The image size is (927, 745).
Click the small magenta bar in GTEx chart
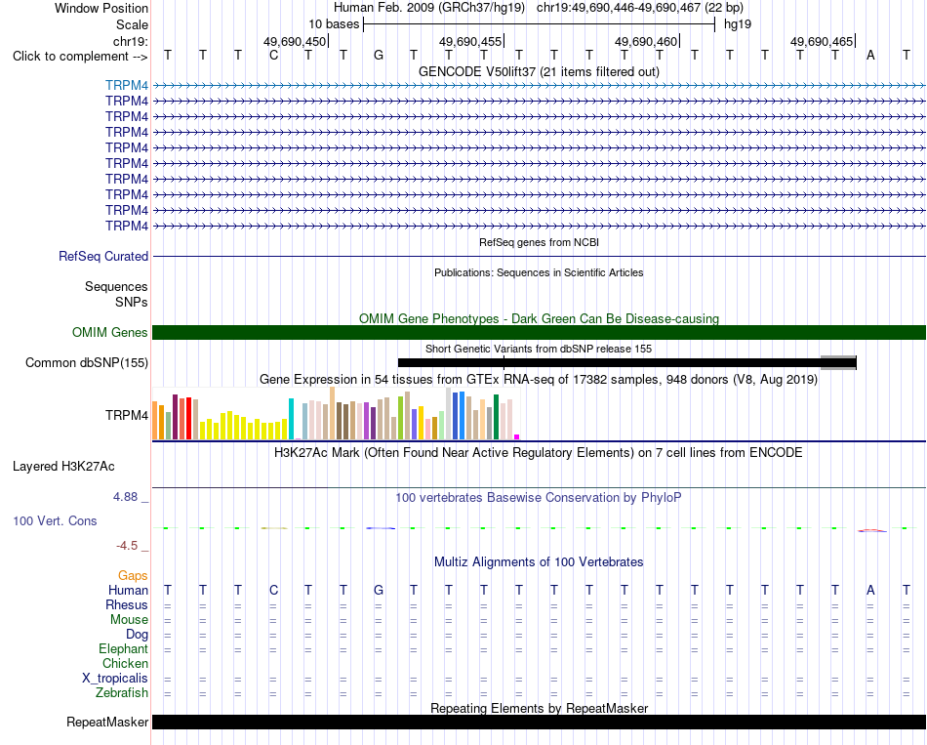(517, 437)
